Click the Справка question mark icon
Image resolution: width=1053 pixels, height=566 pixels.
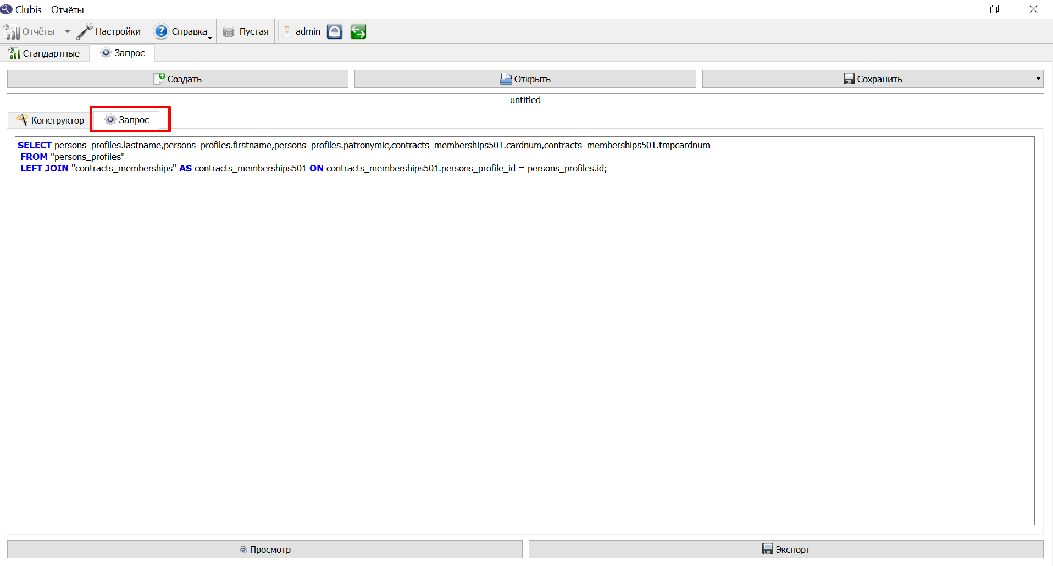click(x=161, y=31)
